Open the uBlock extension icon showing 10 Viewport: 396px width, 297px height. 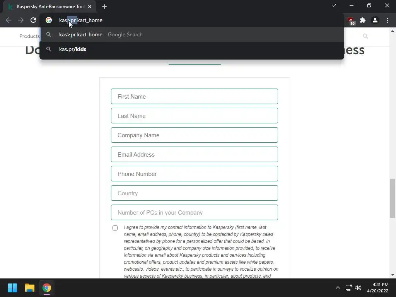[351, 21]
